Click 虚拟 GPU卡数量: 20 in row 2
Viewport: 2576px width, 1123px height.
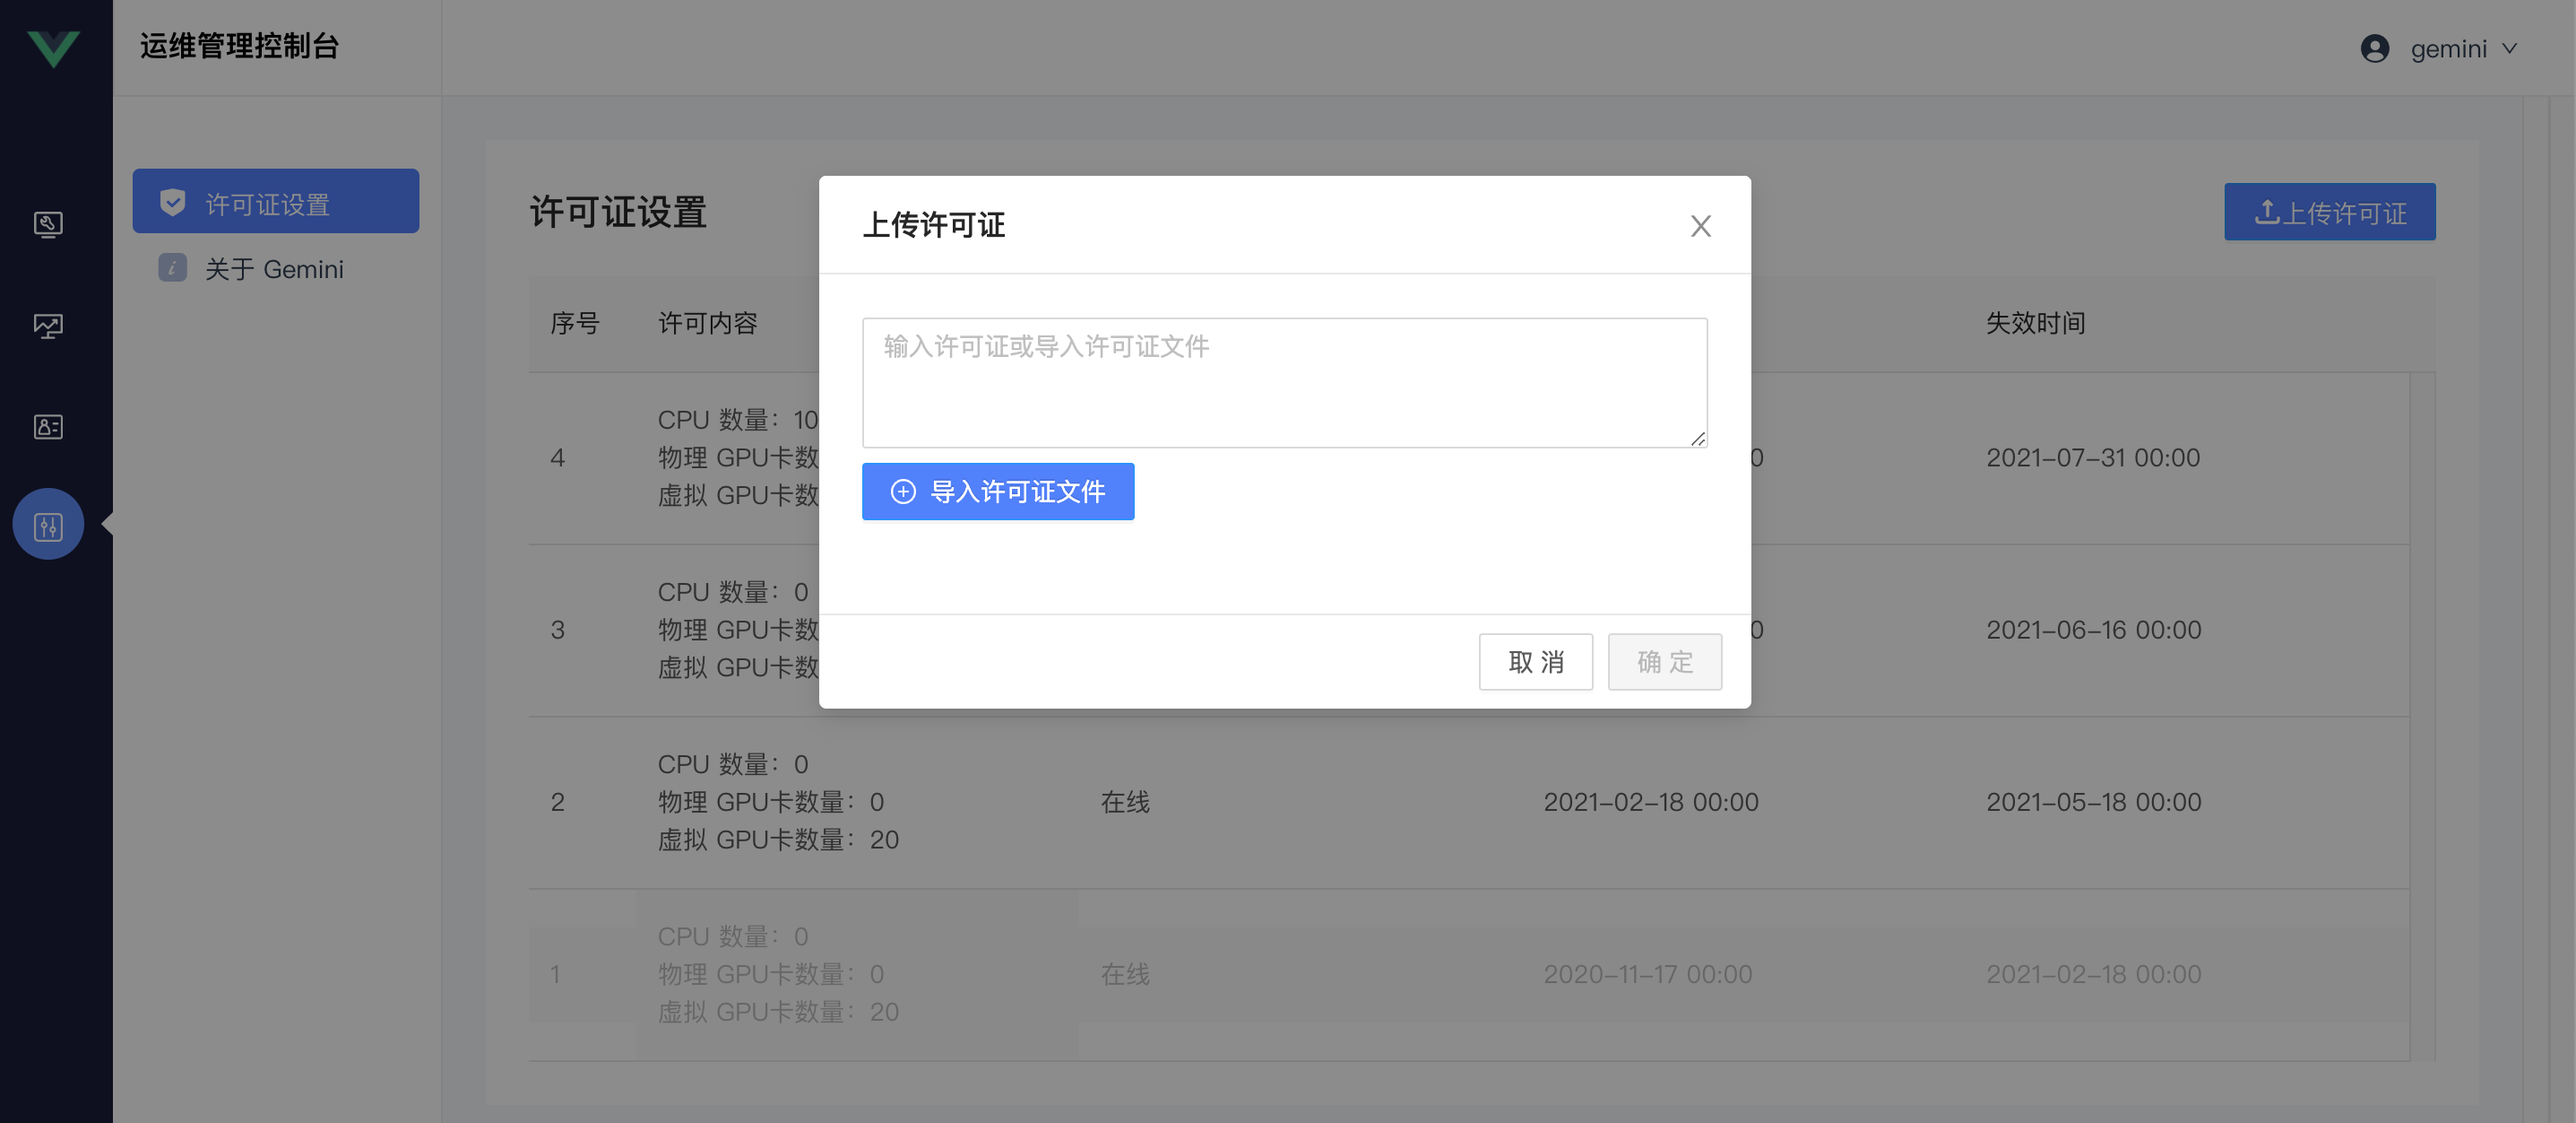click(778, 840)
